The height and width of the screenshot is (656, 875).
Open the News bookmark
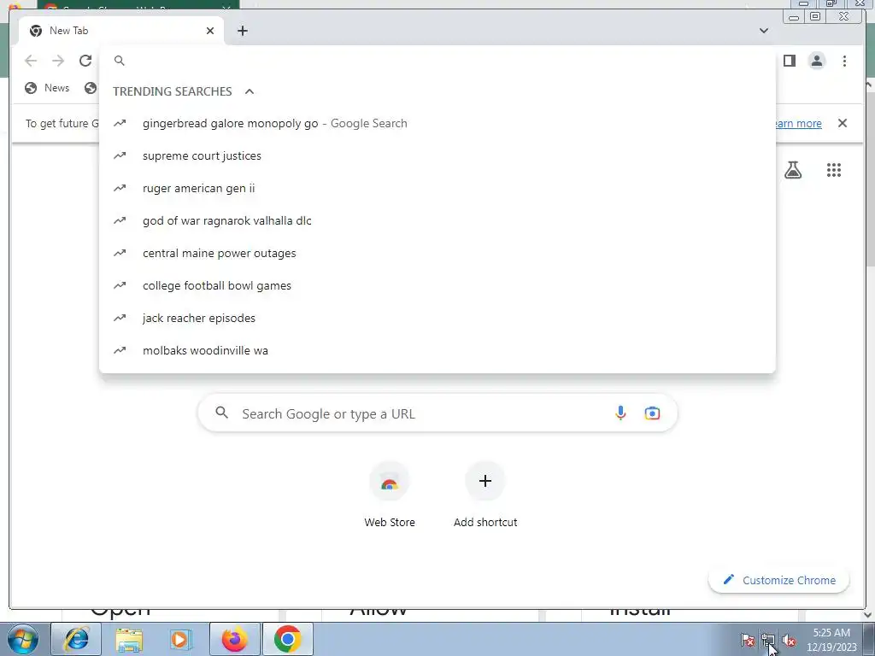coord(48,88)
